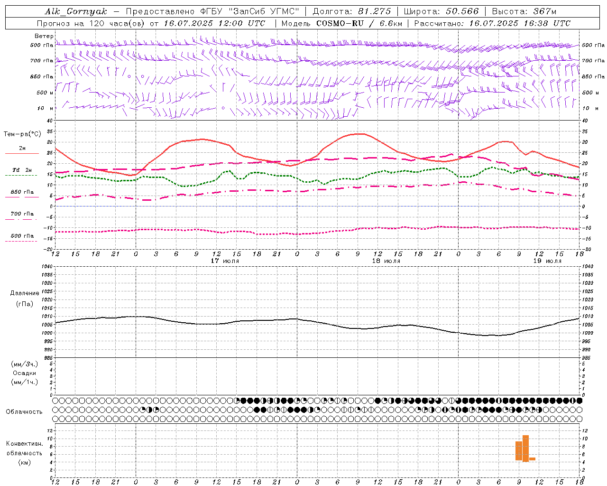Click the "2м" temperature legend entry
Viewport: 607px width, 486px height.
coord(22,148)
